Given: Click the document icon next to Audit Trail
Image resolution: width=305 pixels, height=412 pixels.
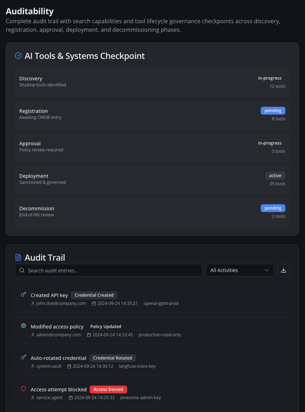Looking at the screenshot, I should coord(18,257).
